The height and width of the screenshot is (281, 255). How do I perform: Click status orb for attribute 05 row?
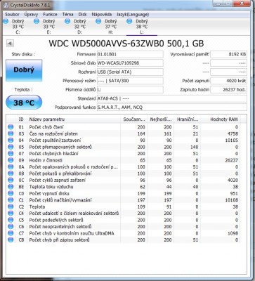click(x=11, y=147)
